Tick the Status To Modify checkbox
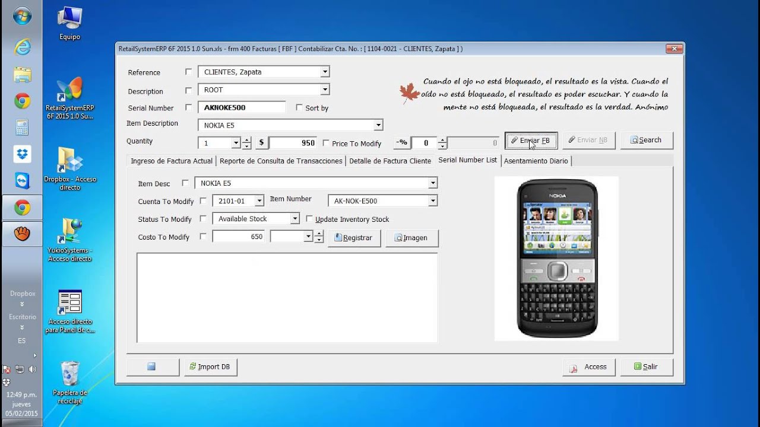The height and width of the screenshot is (427, 760). click(x=203, y=219)
